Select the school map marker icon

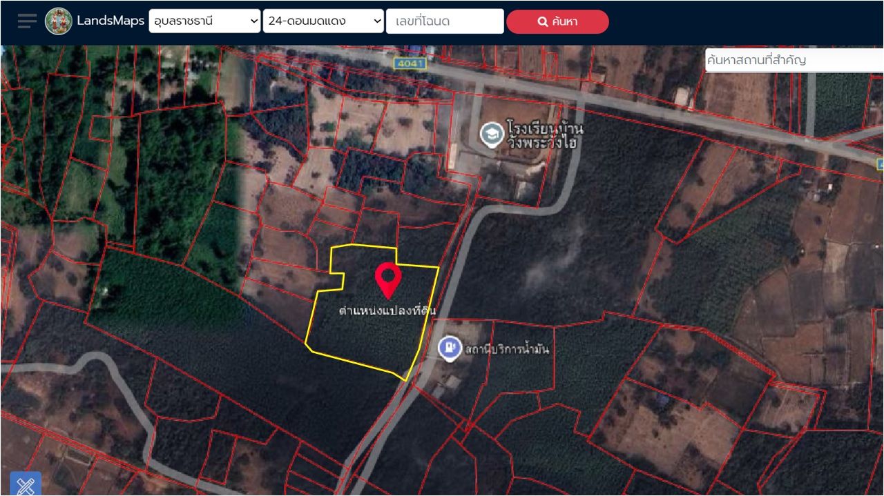[492, 134]
